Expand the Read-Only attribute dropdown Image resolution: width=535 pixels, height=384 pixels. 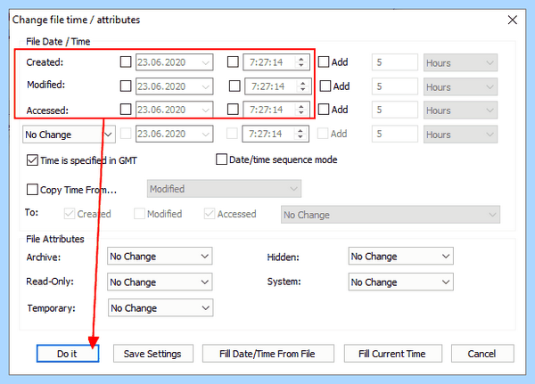coord(160,282)
